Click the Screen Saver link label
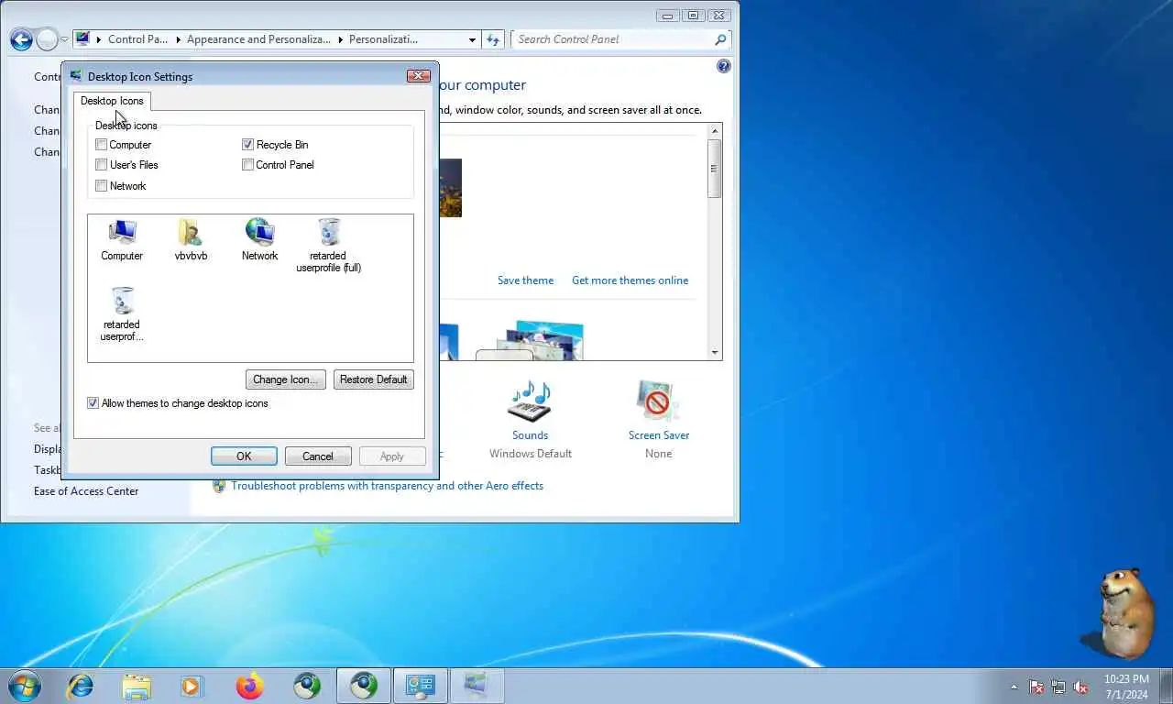Screen dimensions: 1173x704 pyautogui.click(x=659, y=435)
